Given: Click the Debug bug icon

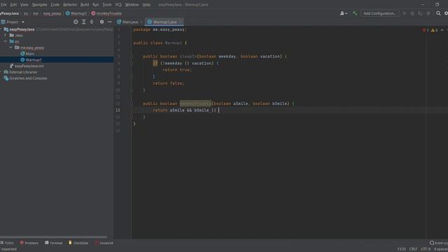Looking at the screenshot, I should 412,13.
